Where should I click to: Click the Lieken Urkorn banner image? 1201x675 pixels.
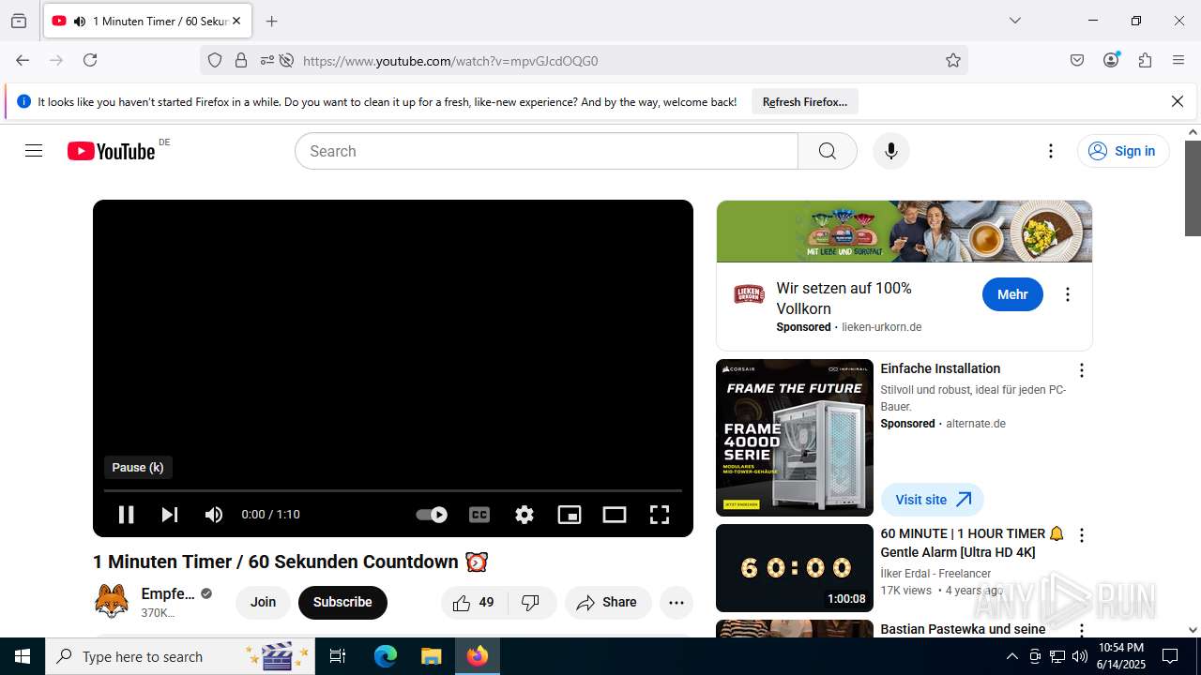click(x=905, y=231)
